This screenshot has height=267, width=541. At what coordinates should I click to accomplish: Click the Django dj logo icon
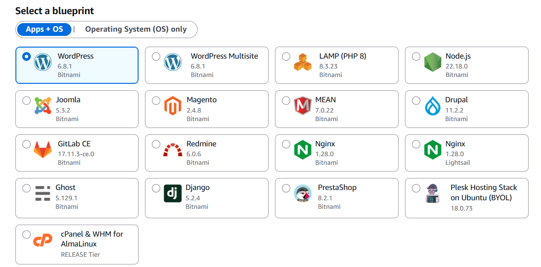tap(173, 193)
